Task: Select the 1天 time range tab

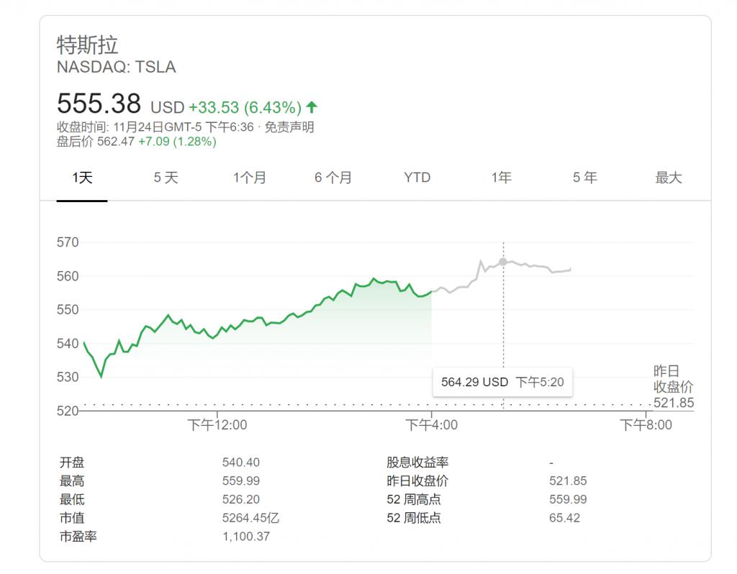Action: tap(82, 178)
